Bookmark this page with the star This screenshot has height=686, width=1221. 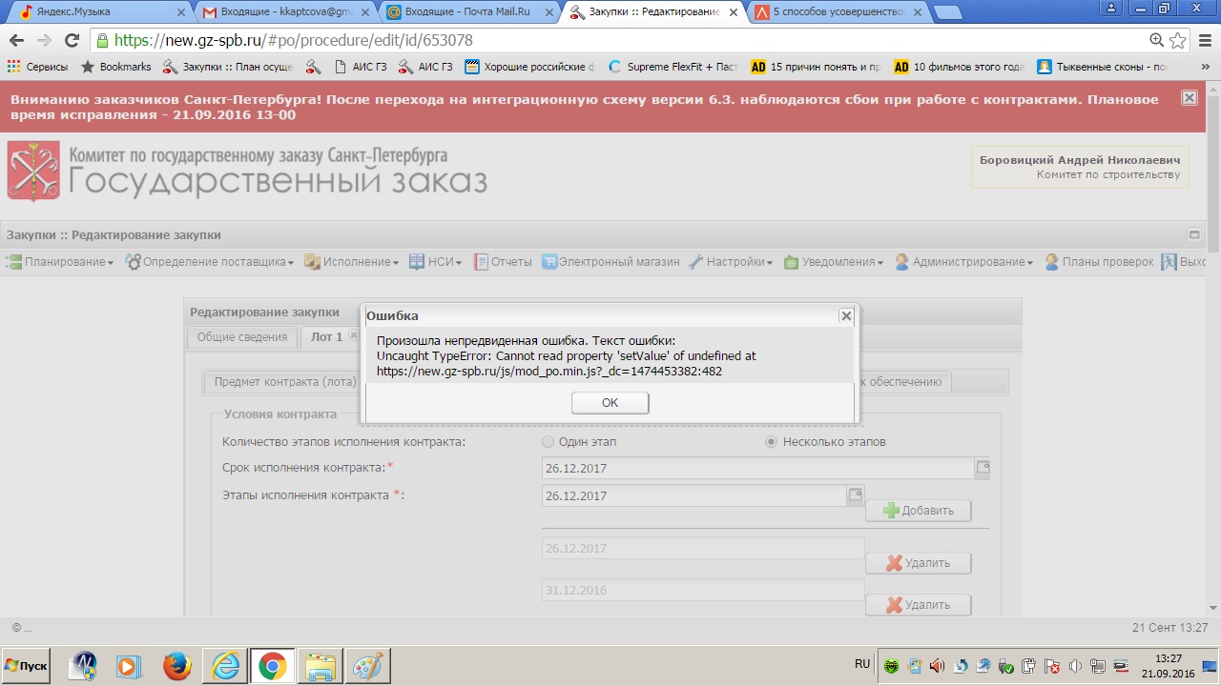pos(1178,41)
